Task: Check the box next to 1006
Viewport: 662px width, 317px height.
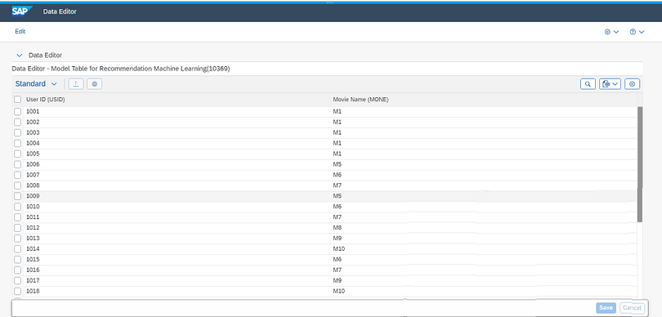Action: pyautogui.click(x=18, y=164)
